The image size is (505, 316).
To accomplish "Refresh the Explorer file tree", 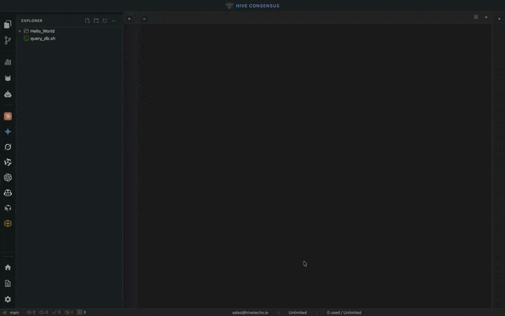I will tap(105, 20).
